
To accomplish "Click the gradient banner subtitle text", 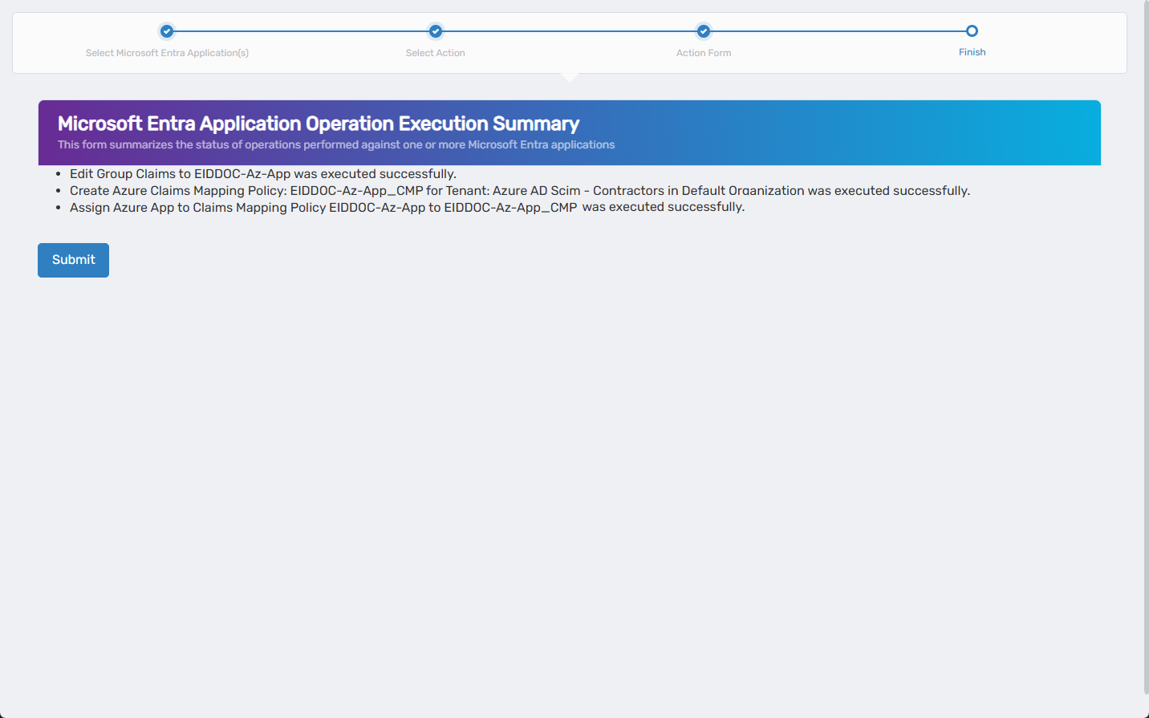I will coord(335,144).
